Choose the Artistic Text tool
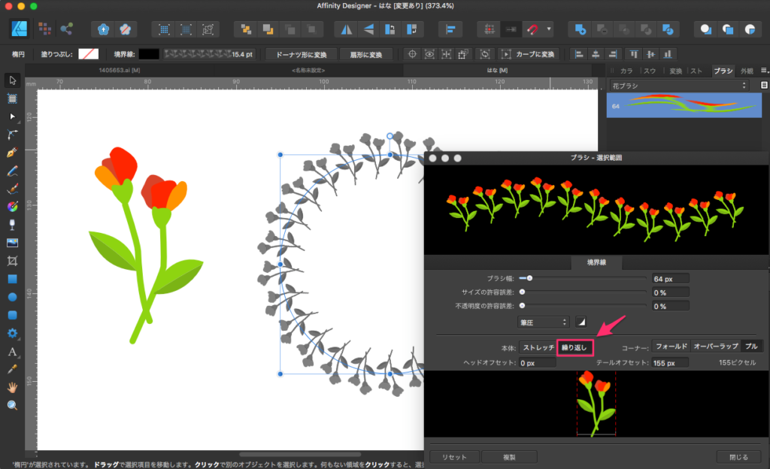Screen dimensions: 770x469 pos(12,351)
